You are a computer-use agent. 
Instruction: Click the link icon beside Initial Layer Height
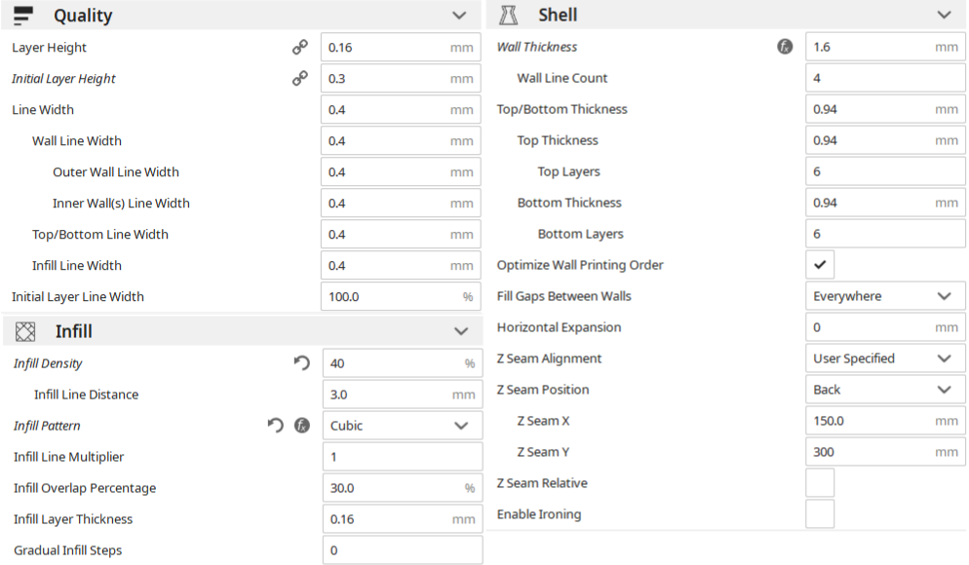pos(300,79)
